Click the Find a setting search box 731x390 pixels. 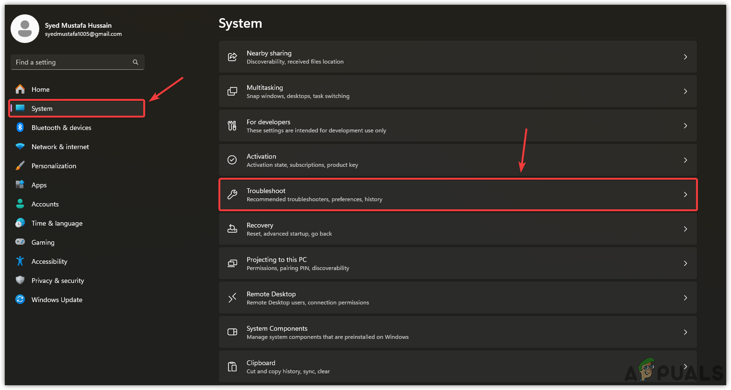coord(72,62)
